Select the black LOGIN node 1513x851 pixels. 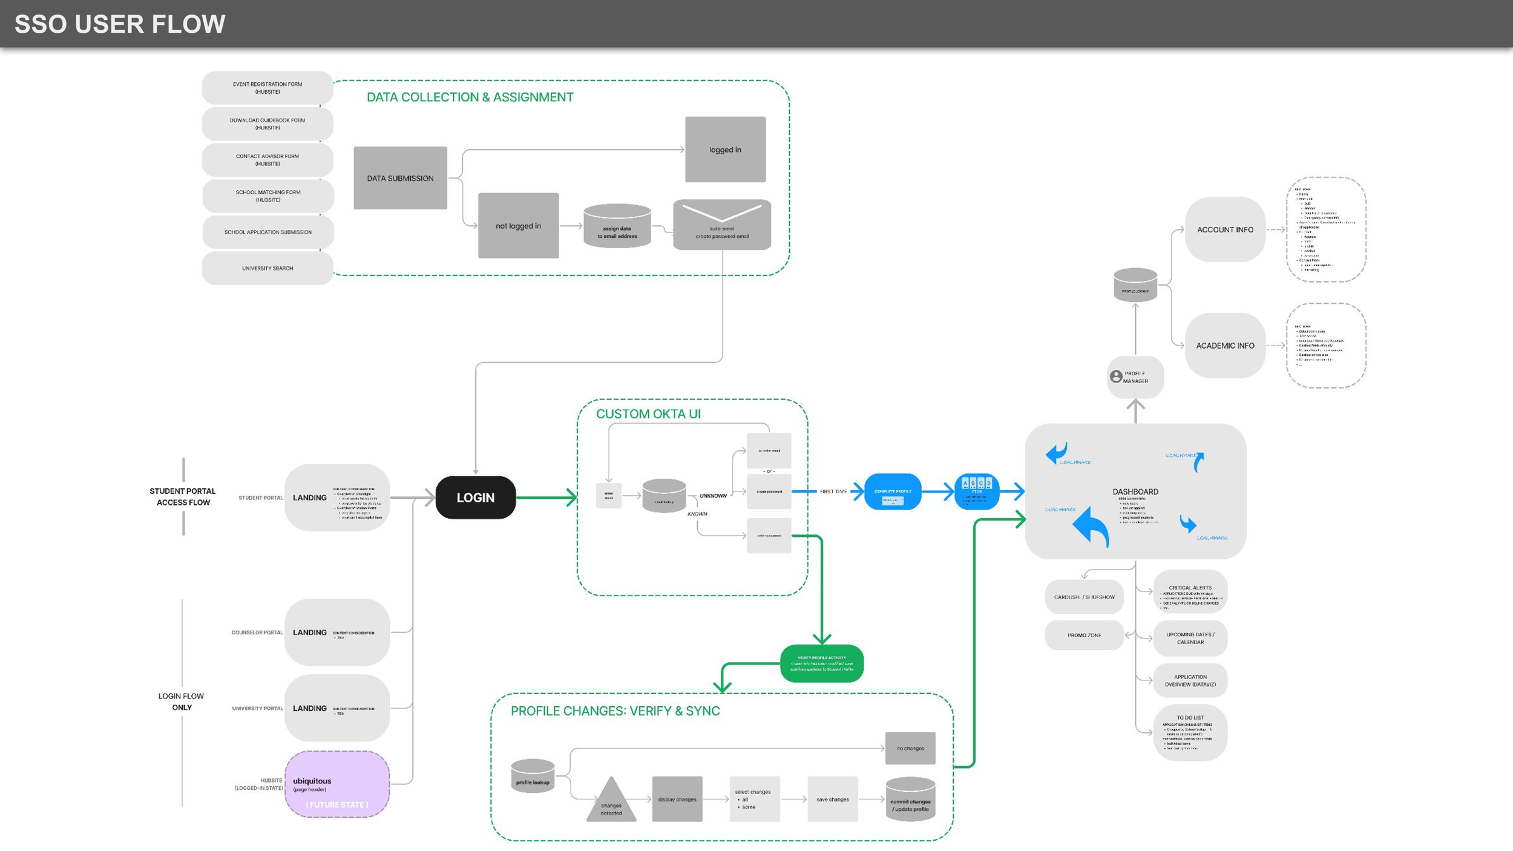point(476,498)
